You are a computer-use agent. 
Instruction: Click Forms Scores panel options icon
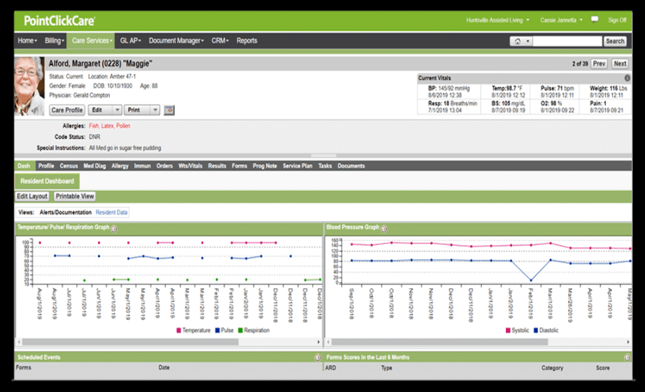[627, 358]
